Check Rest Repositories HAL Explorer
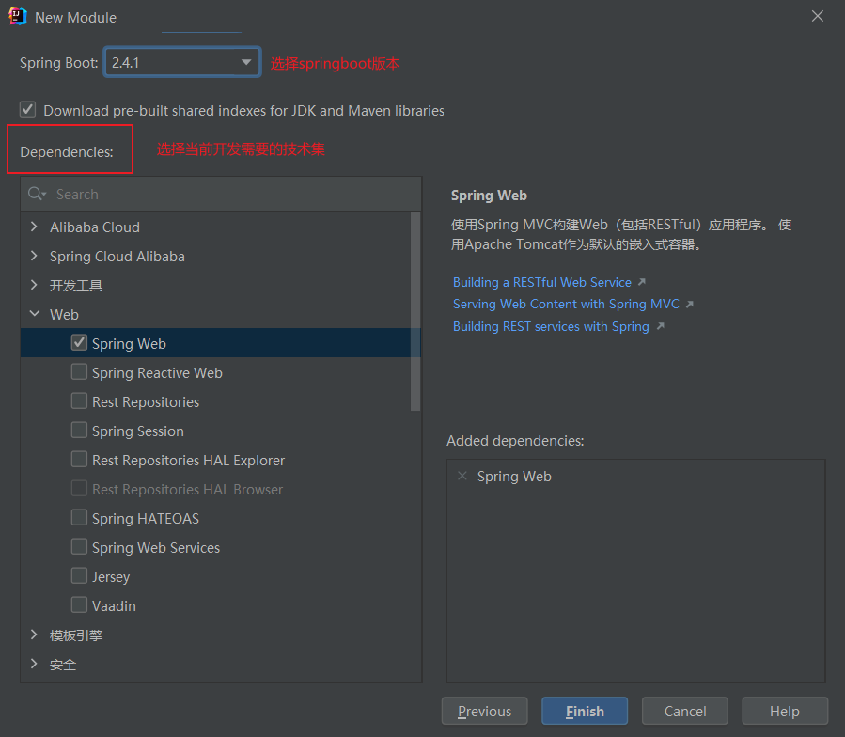 coord(79,459)
